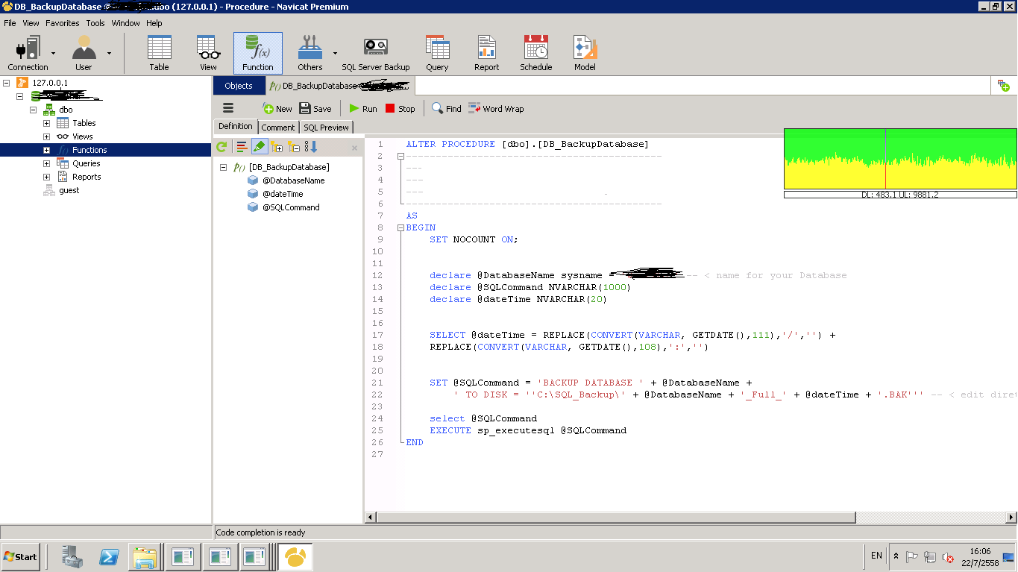Open the User management tool
The width and height of the screenshot is (1018, 572).
click(84, 53)
